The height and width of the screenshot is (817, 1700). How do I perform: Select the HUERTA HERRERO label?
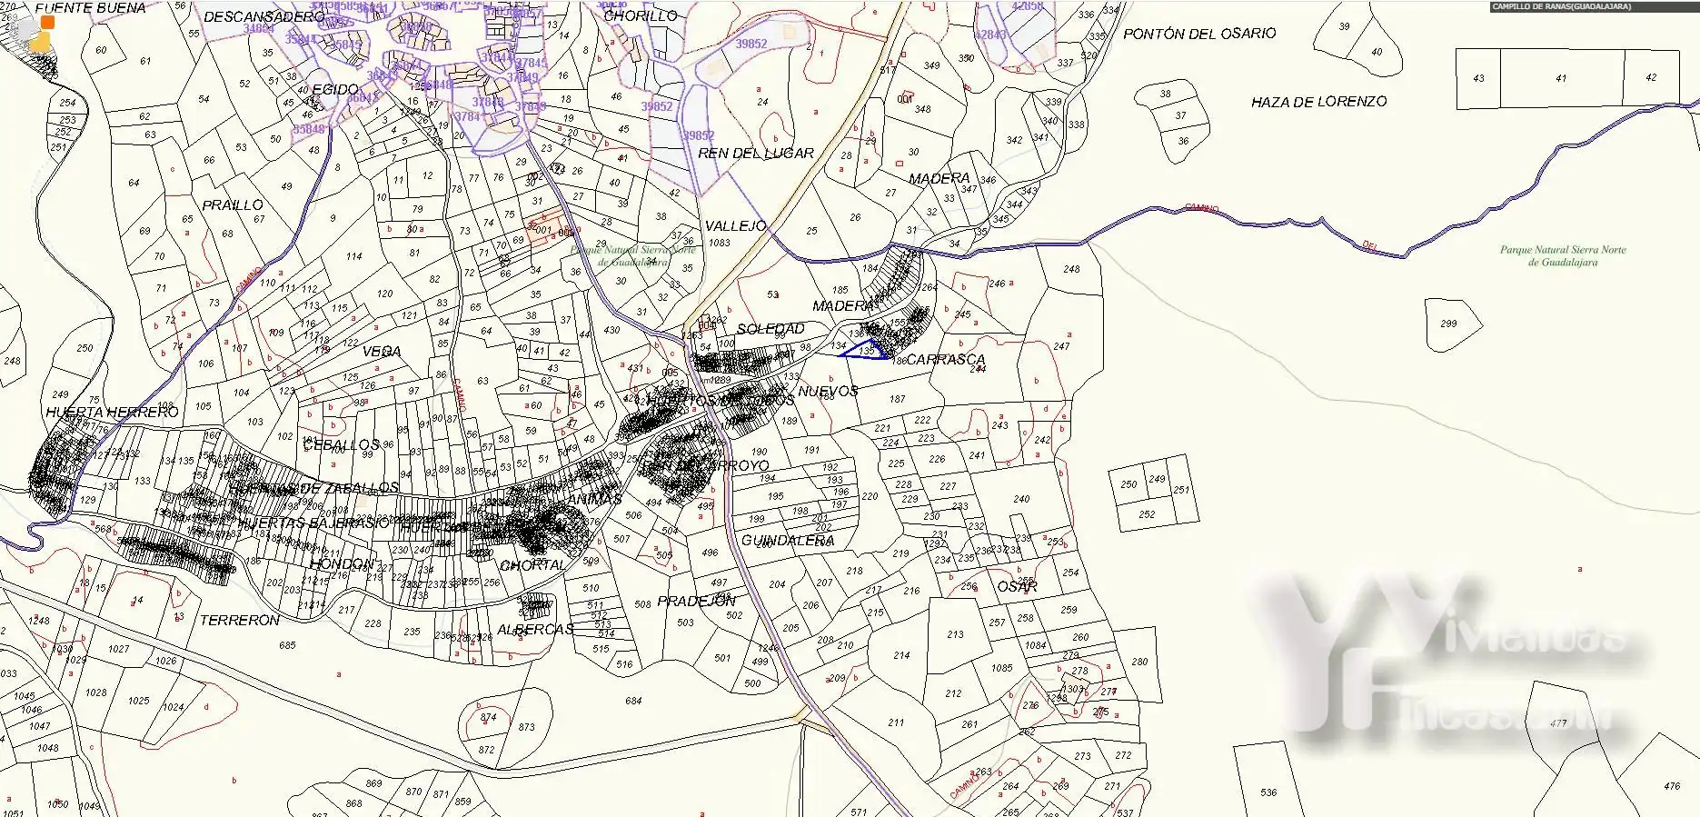click(113, 413)
